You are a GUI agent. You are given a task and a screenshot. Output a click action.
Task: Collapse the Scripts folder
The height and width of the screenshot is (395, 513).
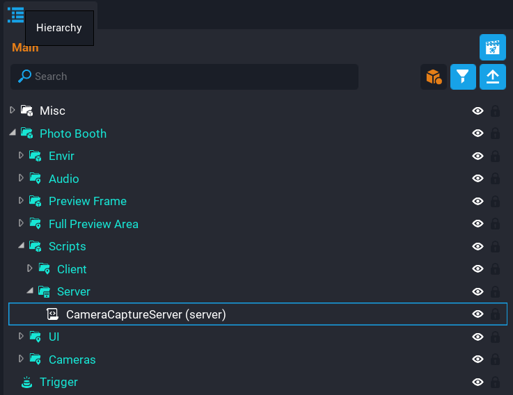[x=21, y=246]
